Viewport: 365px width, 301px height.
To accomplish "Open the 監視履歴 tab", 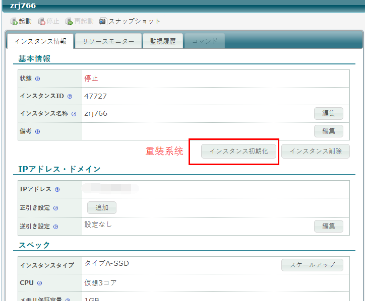I will point(163,41).
